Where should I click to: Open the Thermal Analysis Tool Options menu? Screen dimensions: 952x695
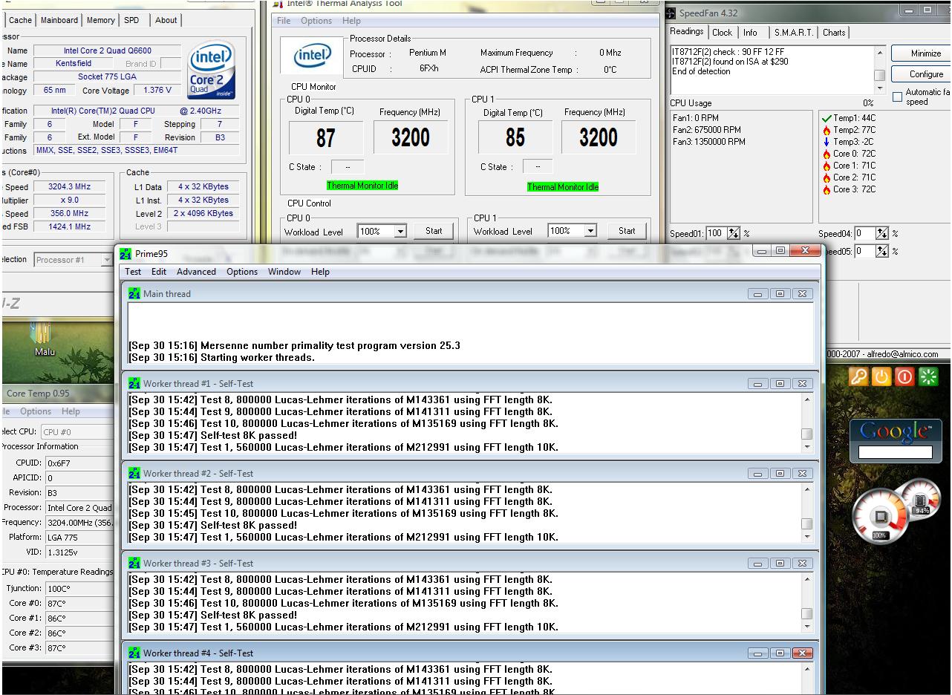(316, 21)
